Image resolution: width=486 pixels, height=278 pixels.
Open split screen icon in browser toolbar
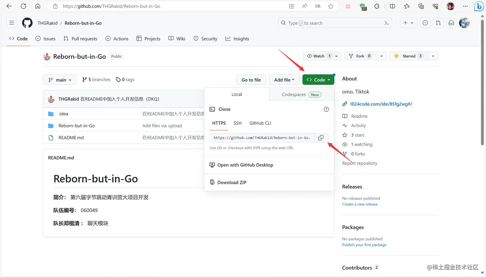tap(392, 6)
